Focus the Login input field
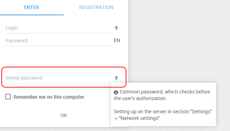Viewport: 230px width, 131px height. [58, 28]
